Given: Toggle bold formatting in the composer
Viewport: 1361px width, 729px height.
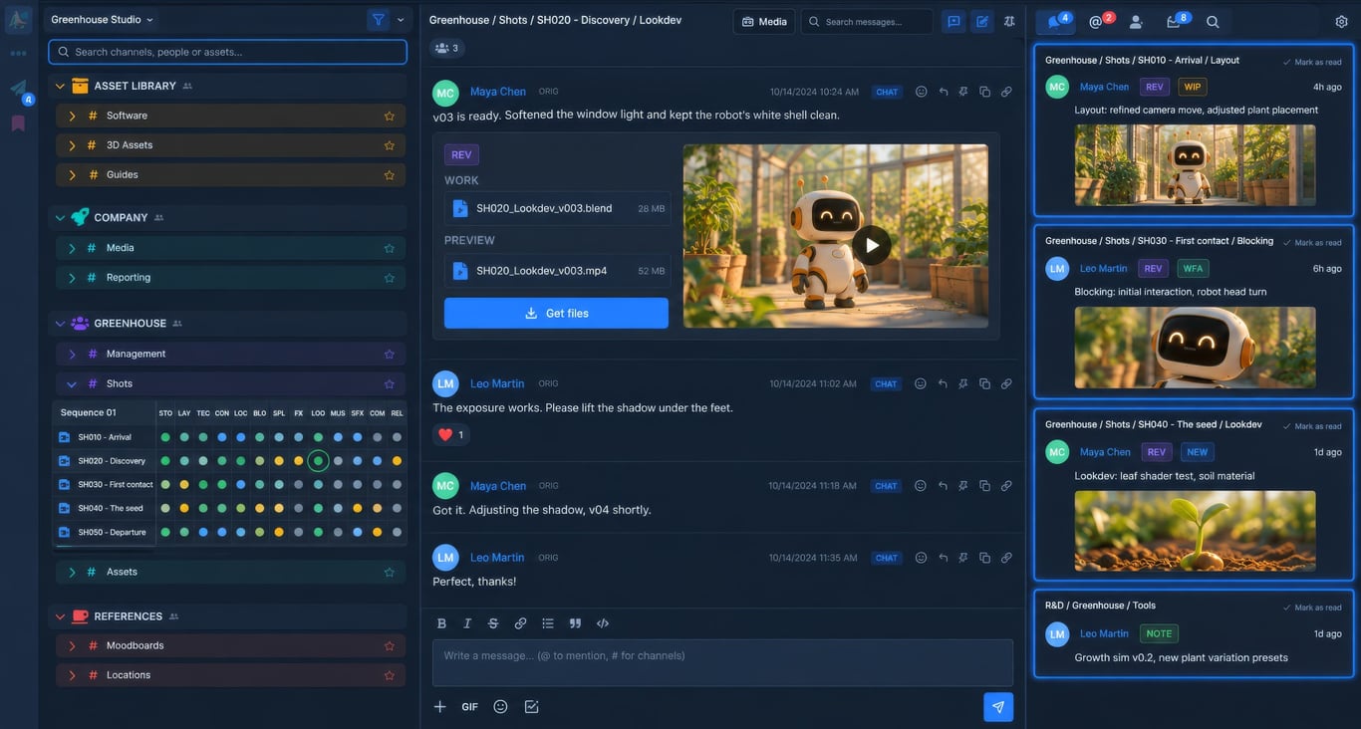Looking at the screenshot, I should click(441, 623).
